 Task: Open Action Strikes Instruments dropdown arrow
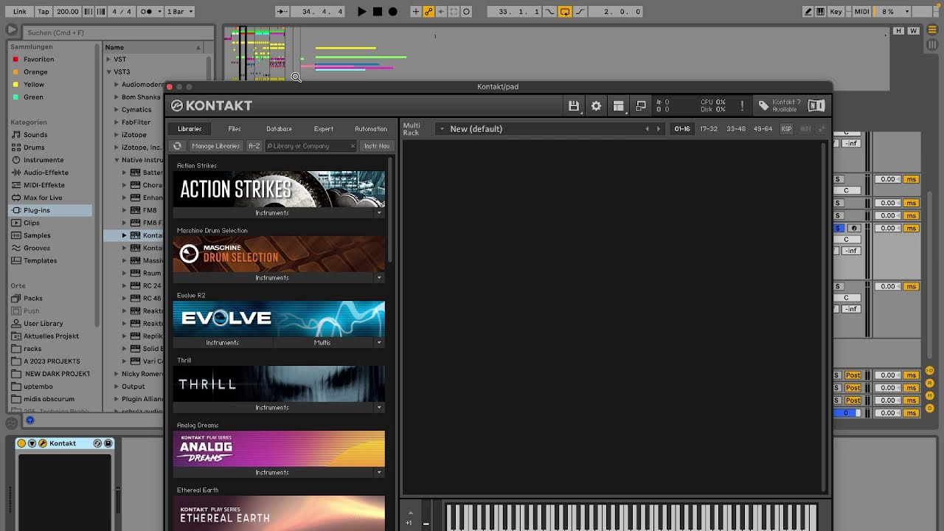point(379,213)
